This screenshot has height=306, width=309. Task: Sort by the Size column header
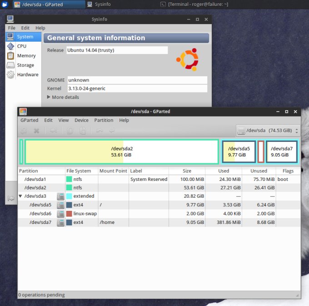coord(187,171)
